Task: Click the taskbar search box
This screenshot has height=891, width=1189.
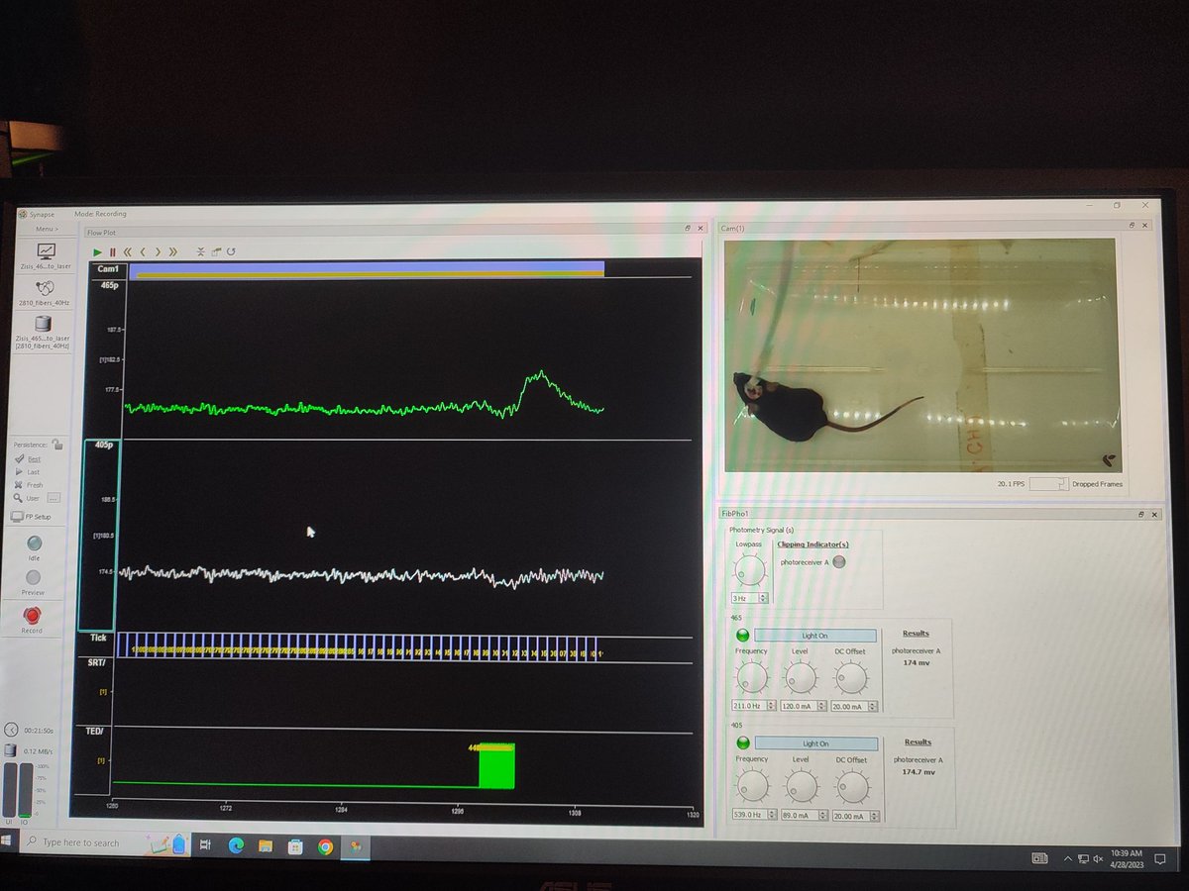Action: click(104, 843)
